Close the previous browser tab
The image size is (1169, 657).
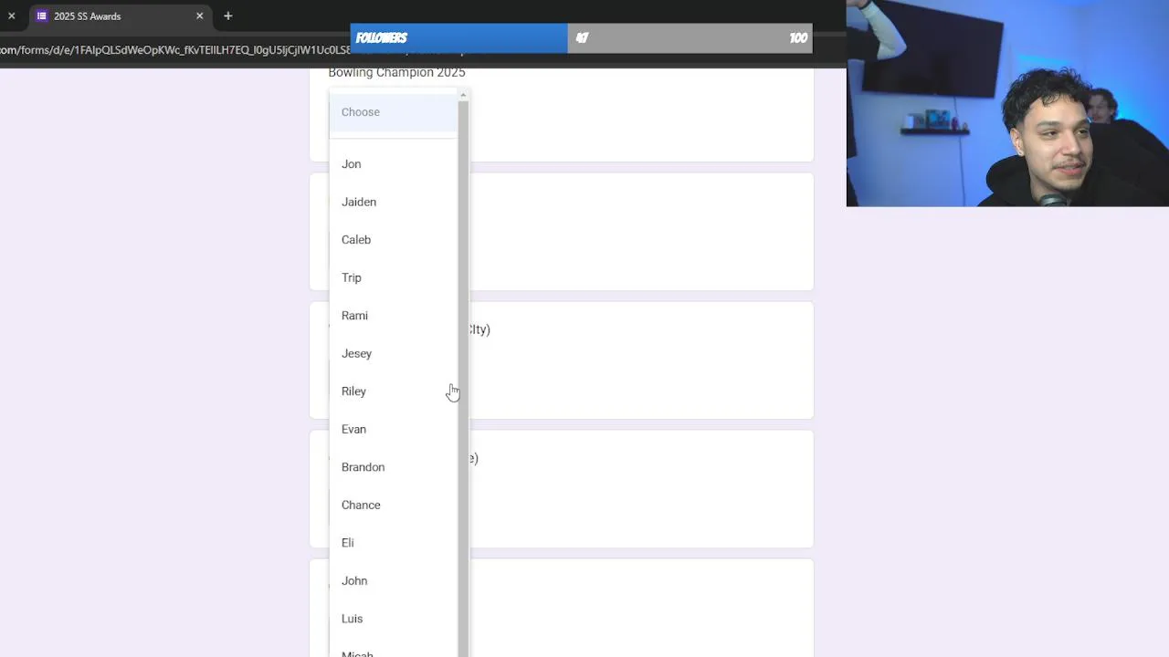coord(11,16)
